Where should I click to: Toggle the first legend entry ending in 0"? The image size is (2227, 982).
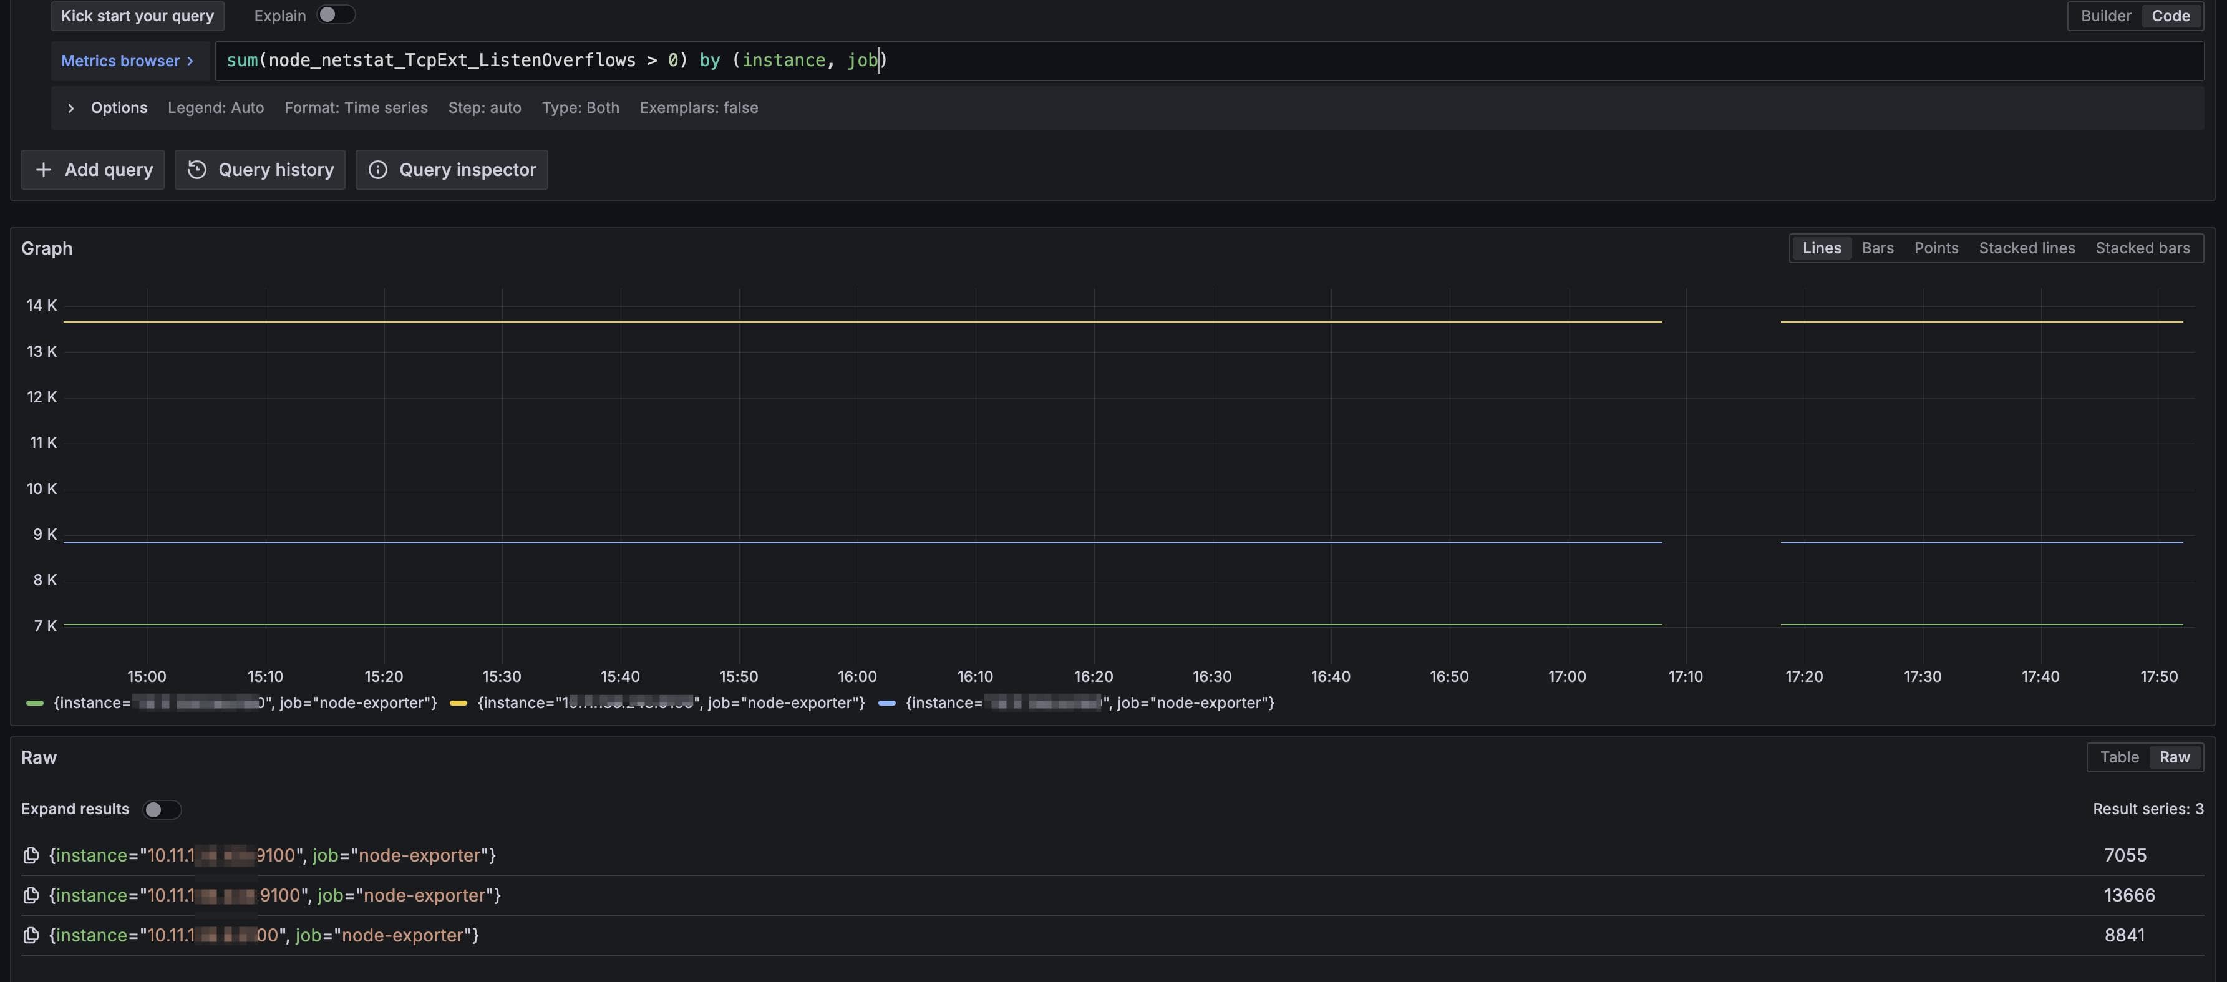click(246, 702)
